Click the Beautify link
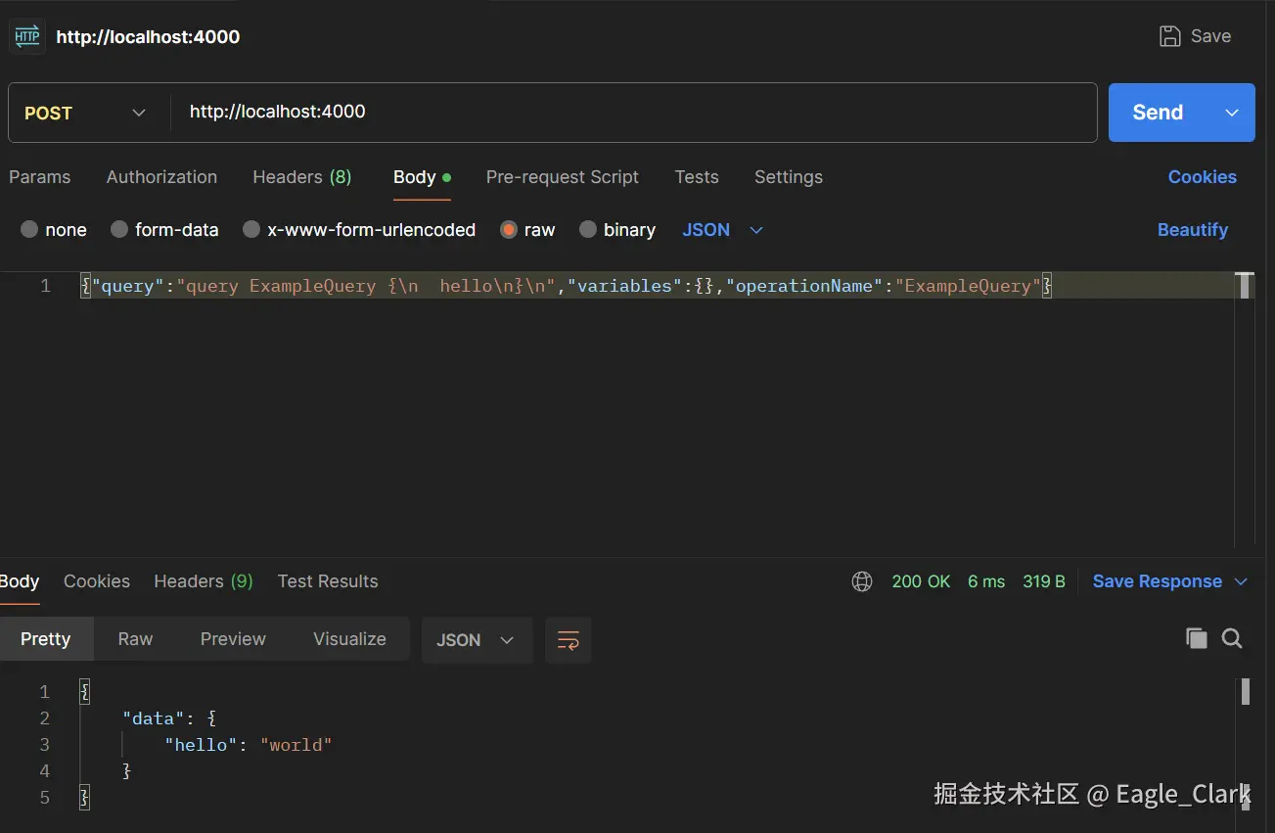Viewport: 1275px width, 833px height. [x=1192, y=230]
